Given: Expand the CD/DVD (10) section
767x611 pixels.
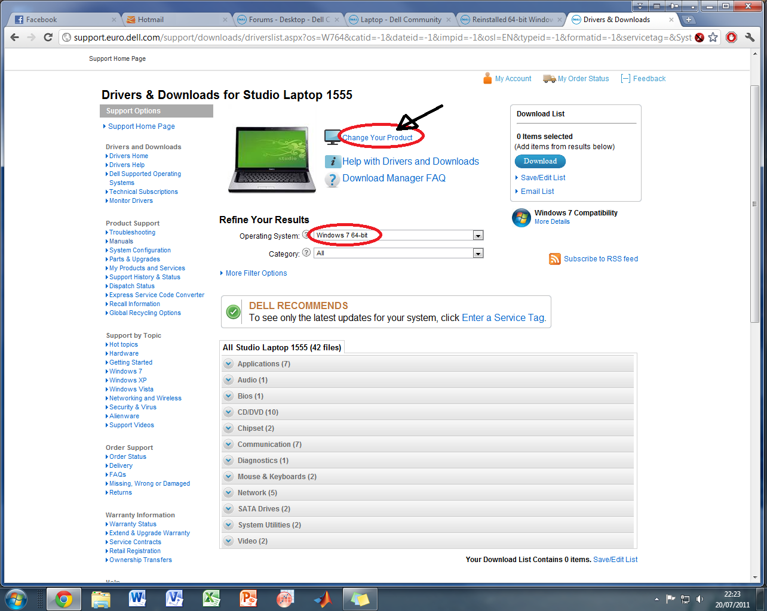Looking at the screenshot, I should [x=427, y=412].
